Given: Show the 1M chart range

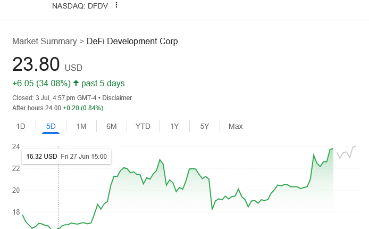Looking at the screenshot, I should click(x=81, y=126).
